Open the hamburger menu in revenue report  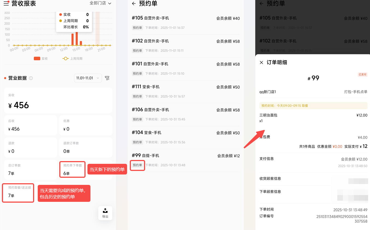tap(6, 4)
